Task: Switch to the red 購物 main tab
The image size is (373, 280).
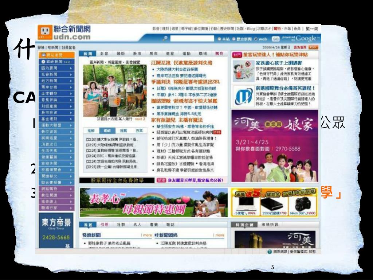Action: [x=219, y=54]
